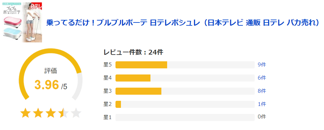The width and height of the screenshot is (324, 130).
Task: Open the 8件 three-star reviews link
Action: (262, 91)
